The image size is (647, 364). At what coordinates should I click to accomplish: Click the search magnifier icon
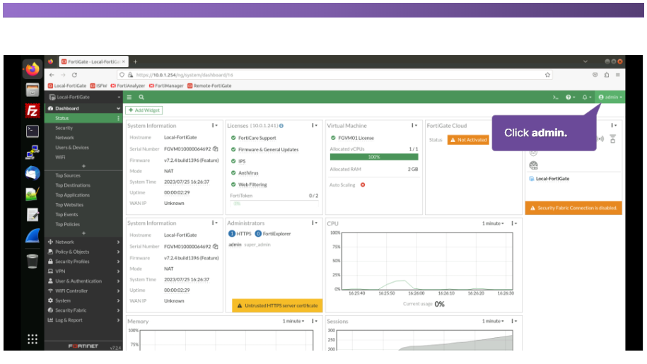coord(141,98)
